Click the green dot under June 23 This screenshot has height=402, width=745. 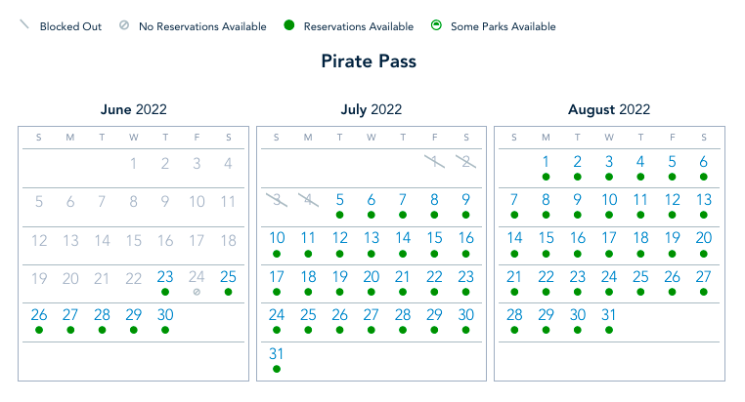click(x=165, y=292)
